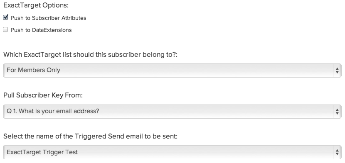Click down arrow of ExactTarget Trigger Test selector
The width and height of the screenshot is (345, 163).
tap(337, 154)
